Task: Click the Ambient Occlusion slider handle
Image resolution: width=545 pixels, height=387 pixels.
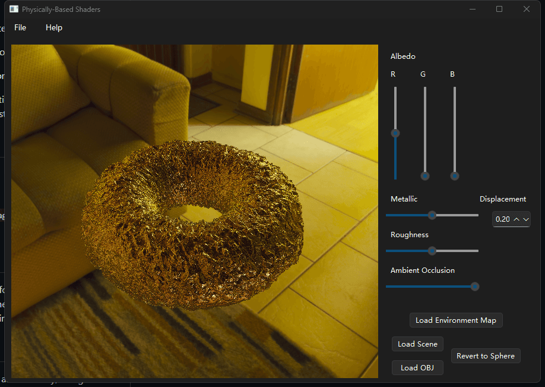Action: pyautogui.click(x=475, y=287)
